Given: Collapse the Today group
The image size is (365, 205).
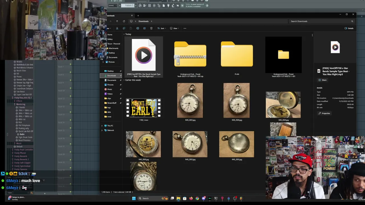Looking at the screenshot, I should 124,34.
